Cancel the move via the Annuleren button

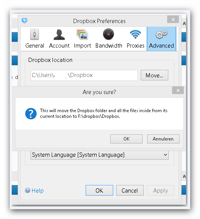click(163, 139)
